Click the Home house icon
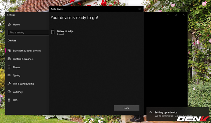 [9, 24]
